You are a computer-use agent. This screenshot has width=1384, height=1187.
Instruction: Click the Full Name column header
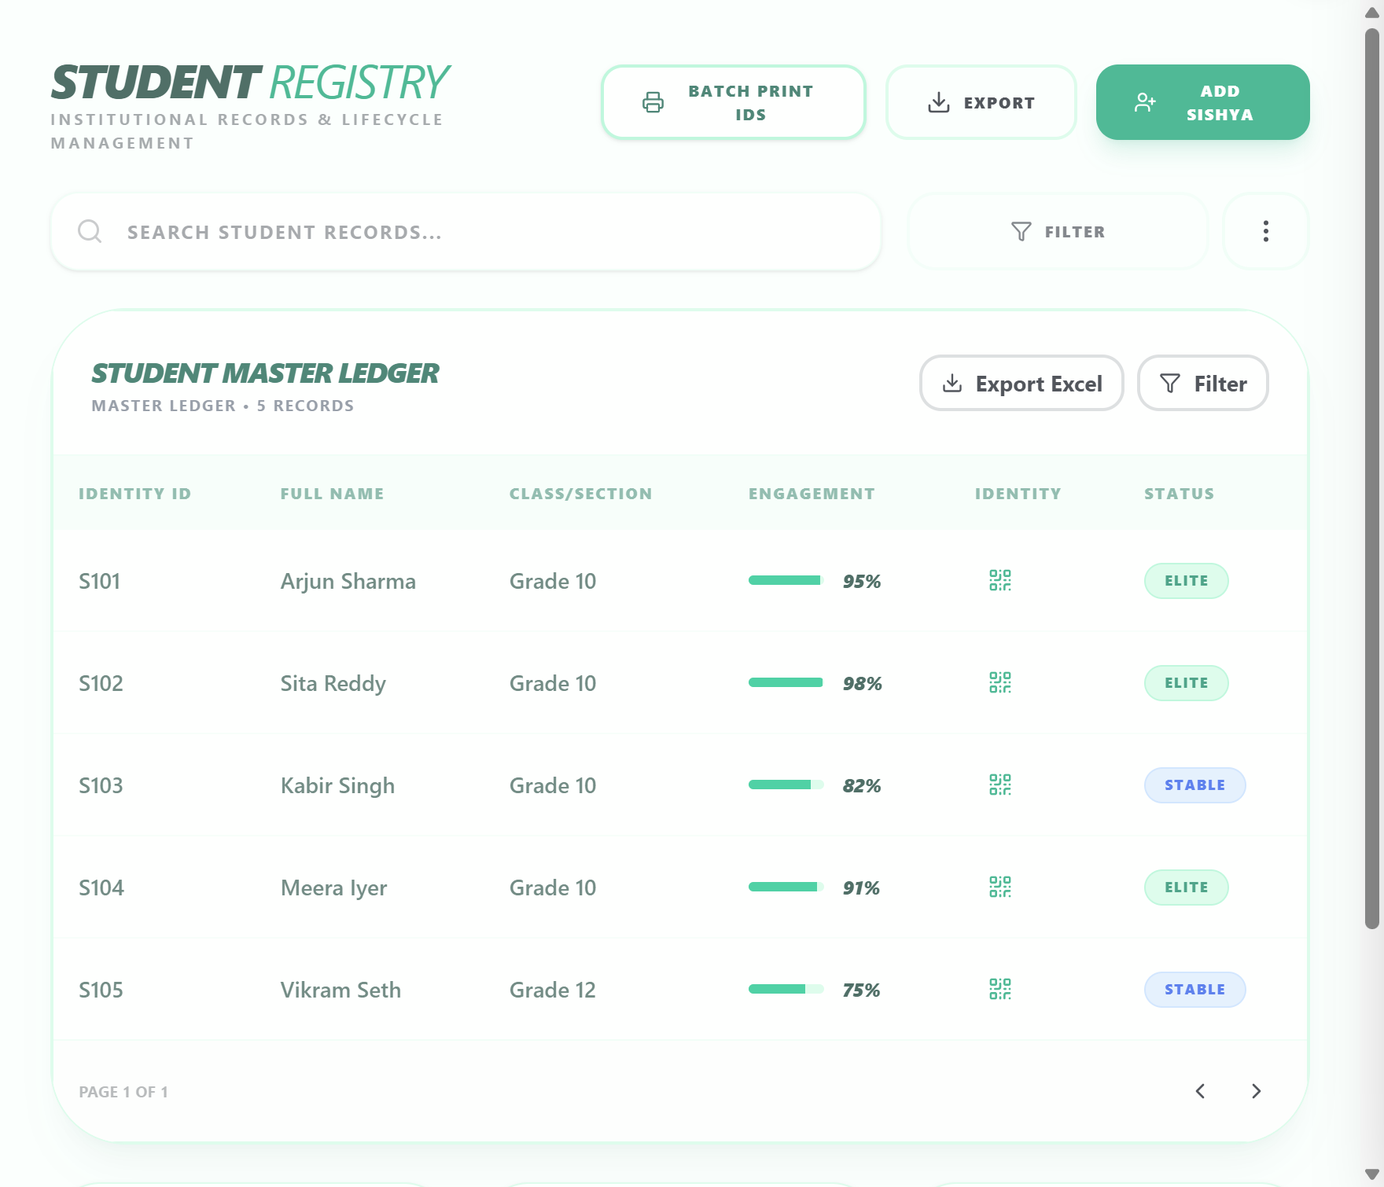(x=332, y=494)
